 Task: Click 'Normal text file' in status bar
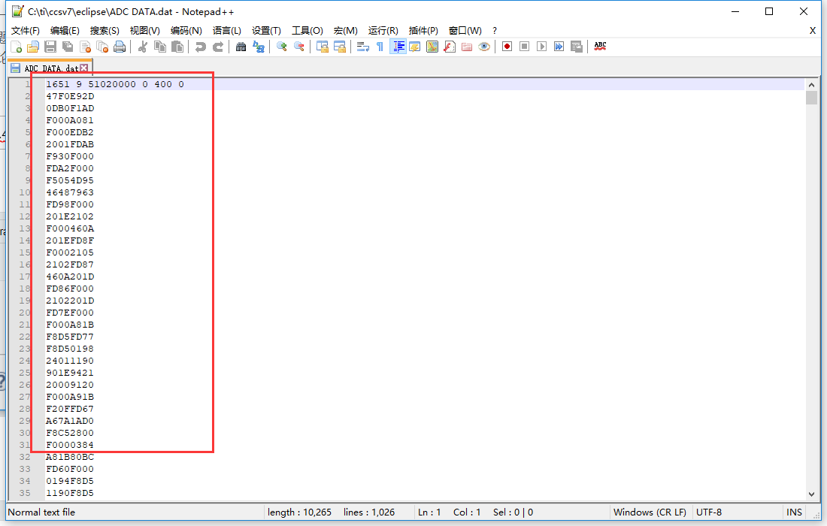tap(41, 512)
